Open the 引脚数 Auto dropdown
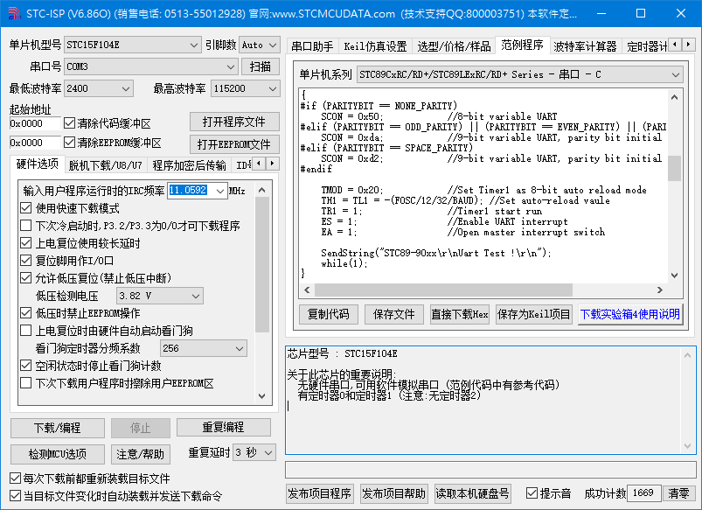The image size is (702, 510). click(x=260, y=45)
